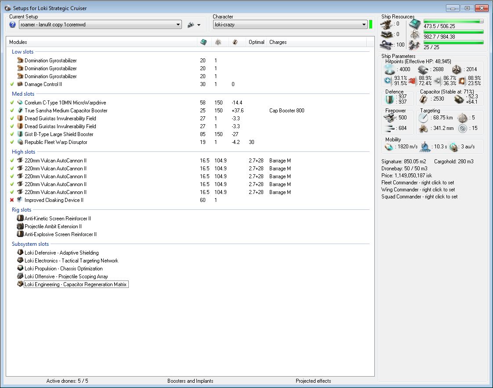The height and width of the screenshot is (388, 493).
Task: Click the drone bandwidth bar 25 / 25
Action: click(x=453, y=43)
